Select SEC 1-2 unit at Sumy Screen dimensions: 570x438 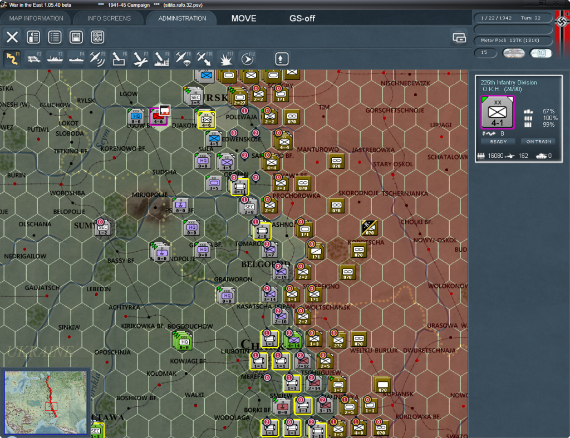pyautogui.click(x=102, y=227)
